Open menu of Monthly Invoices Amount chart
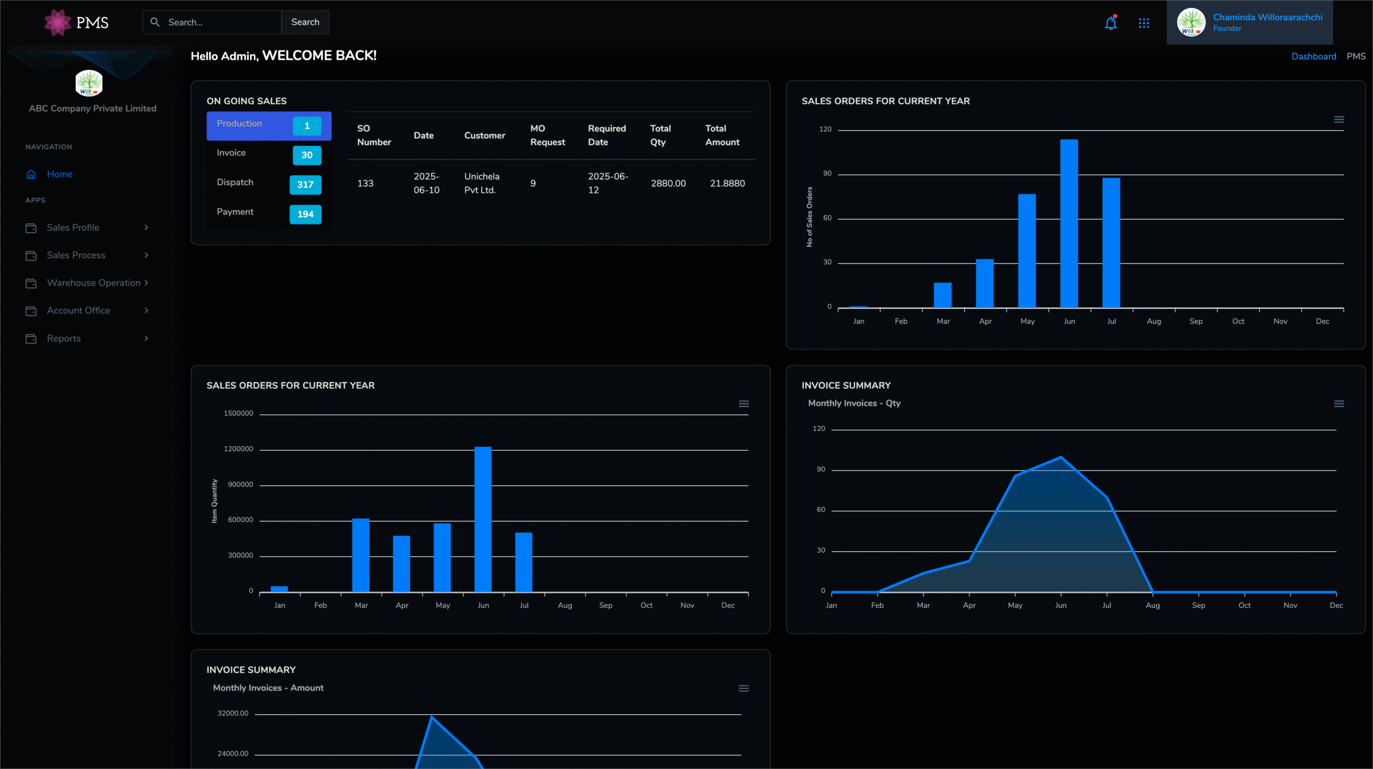The width and height of the screenshot is (1373, 769). click(743, 688)
